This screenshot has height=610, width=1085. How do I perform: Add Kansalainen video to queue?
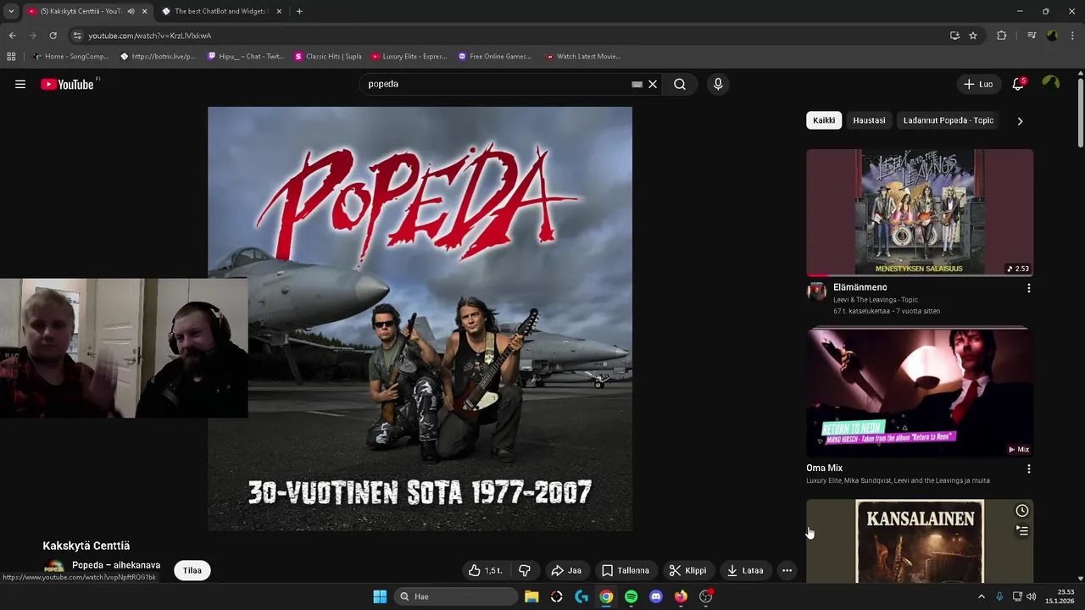click(x=1022, y=530)
